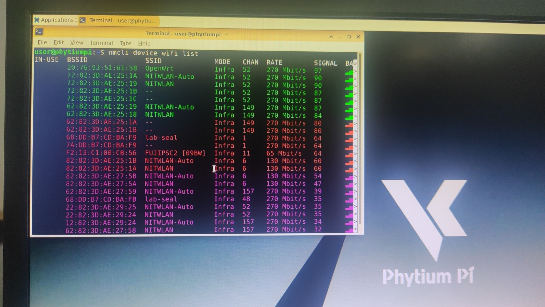Image resolution: width=545 pixels, height=307 pixels.
Task: Open the Tabs menu
Action: 125,43
